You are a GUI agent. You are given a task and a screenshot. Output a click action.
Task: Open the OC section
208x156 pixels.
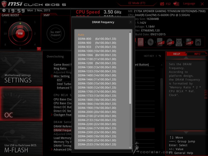tap(21, 104)
